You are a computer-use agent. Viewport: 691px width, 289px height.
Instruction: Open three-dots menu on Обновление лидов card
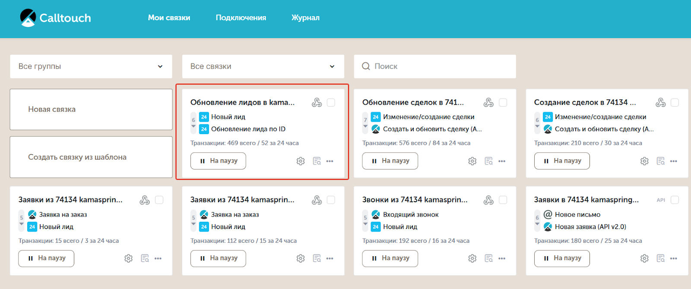click(x=330, y=161)
